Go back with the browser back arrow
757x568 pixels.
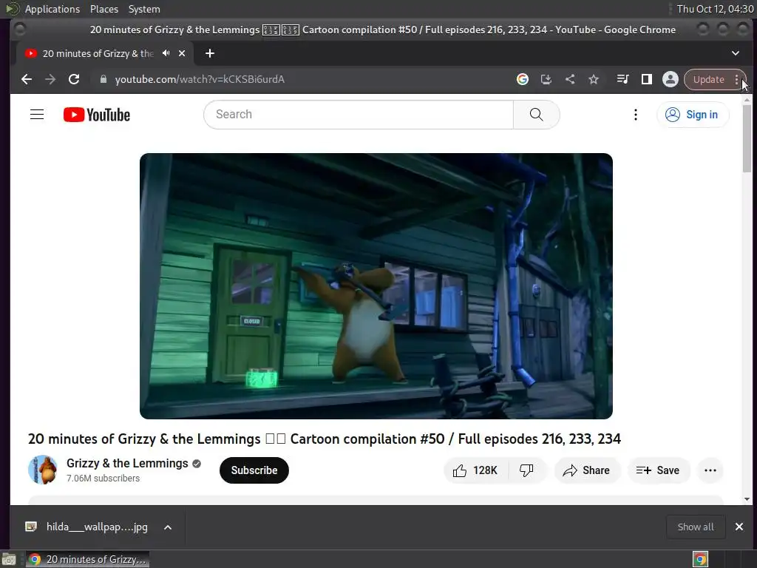pos(27,79)
